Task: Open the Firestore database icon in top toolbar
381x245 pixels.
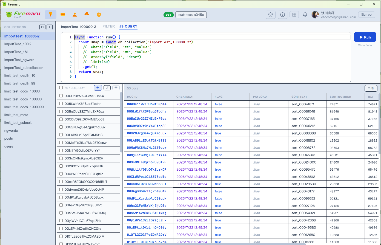Action: pyautogui.click(x=51, y=15)
